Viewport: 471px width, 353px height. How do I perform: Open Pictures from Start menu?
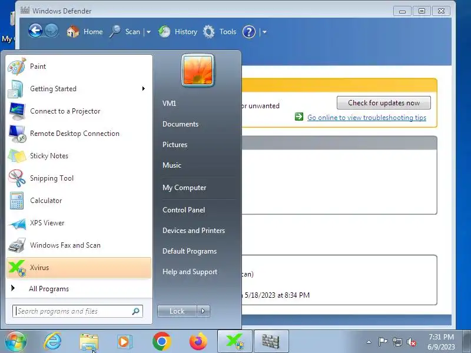[175, 145]
